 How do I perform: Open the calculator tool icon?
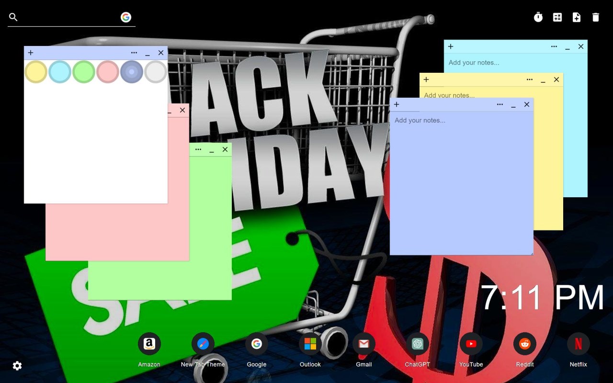click(x=557, y=17)
